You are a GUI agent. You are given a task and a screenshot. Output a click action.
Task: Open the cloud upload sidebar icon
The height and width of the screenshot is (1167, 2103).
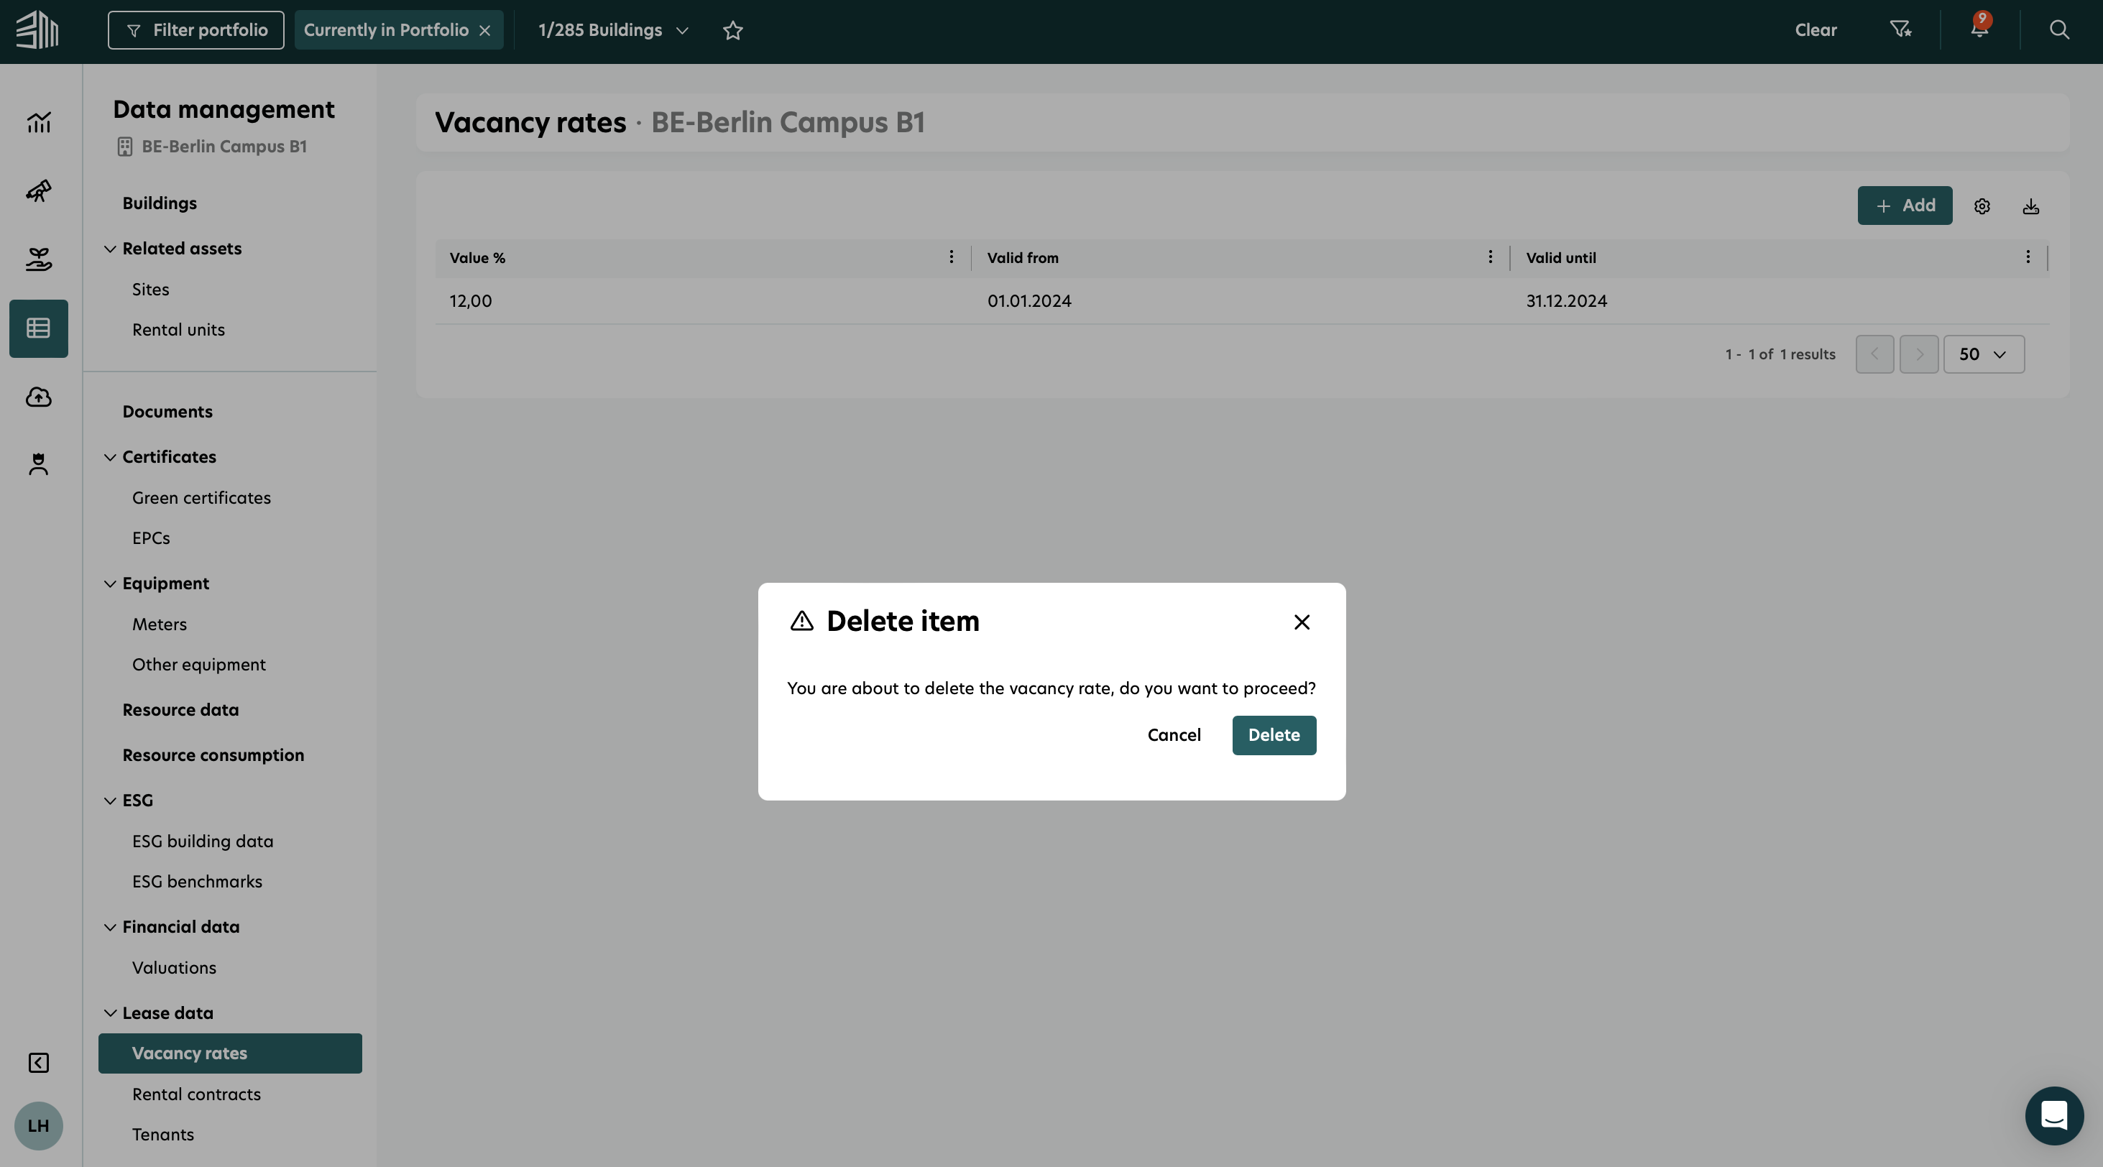[x=38, y=397]
